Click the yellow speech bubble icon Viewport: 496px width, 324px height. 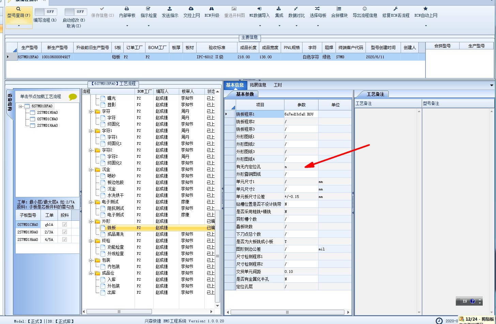point(73,97)
